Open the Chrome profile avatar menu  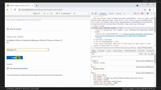click(x=150, y=10)
